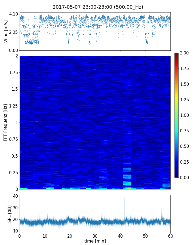Select the "SPL [dB]" y-axis label
This screenshot has height=245, width=196.
click(x=10, y=213)
